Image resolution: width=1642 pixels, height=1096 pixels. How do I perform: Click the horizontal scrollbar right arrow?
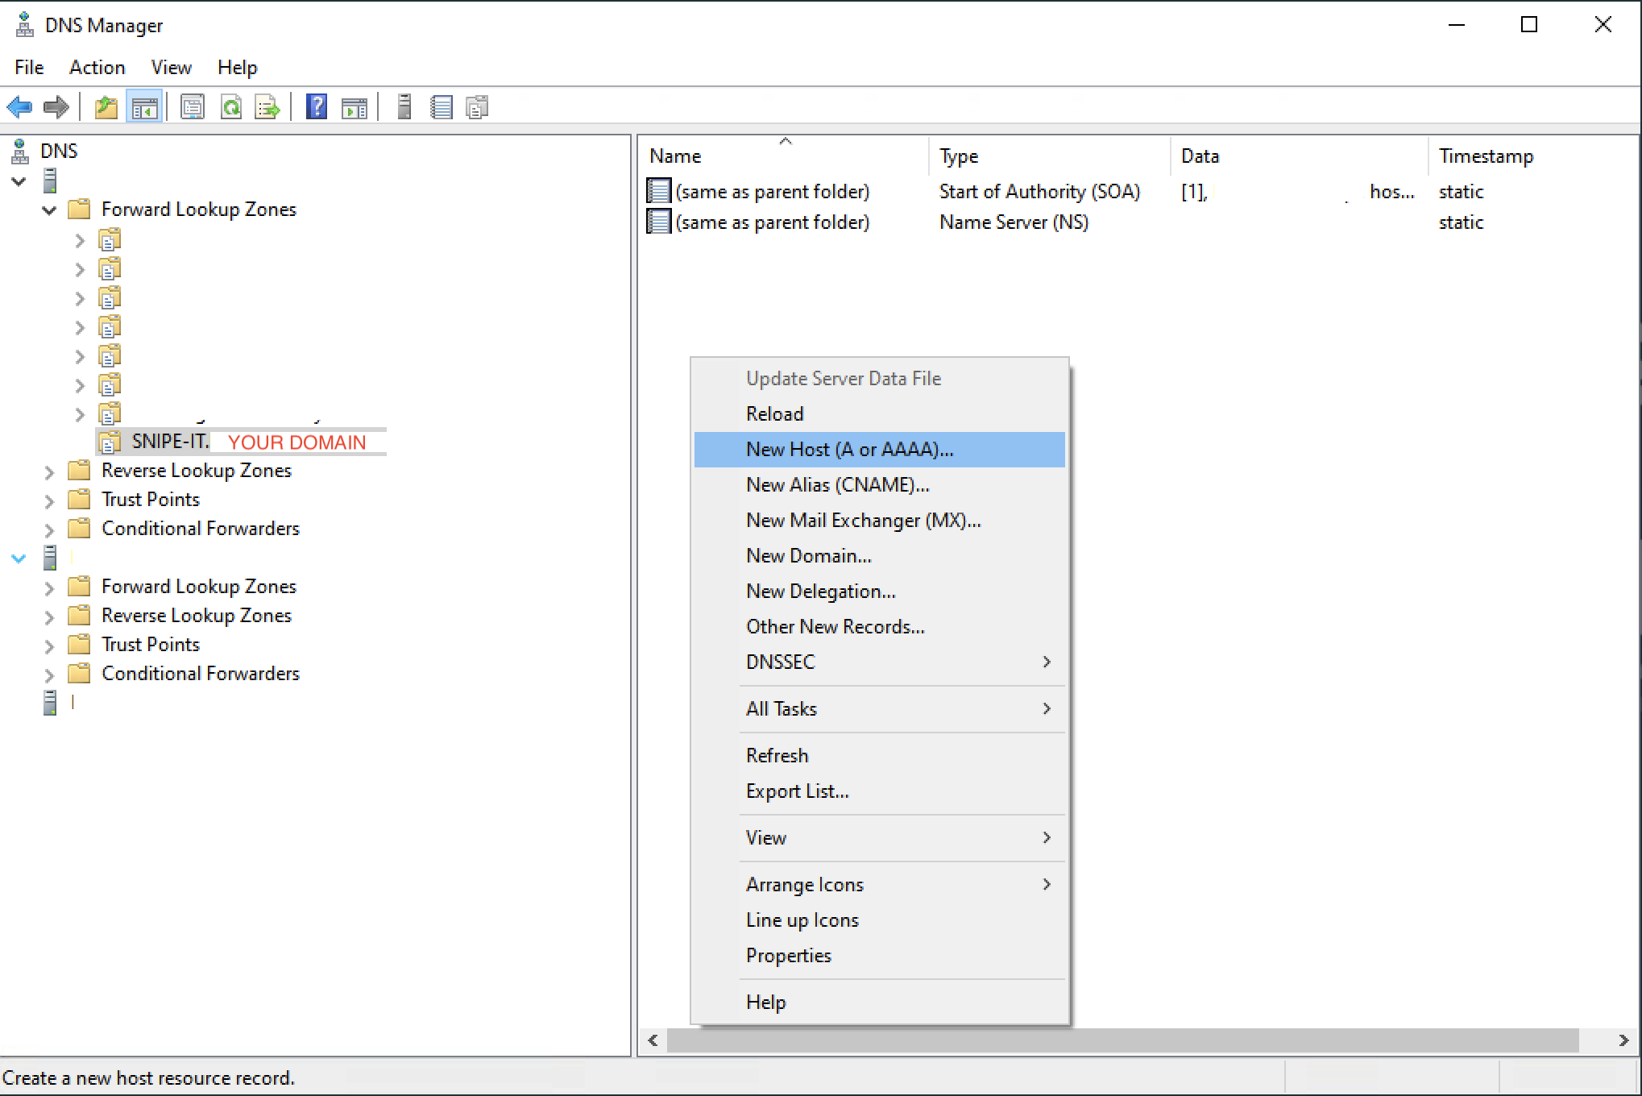pos(1623,1040)
